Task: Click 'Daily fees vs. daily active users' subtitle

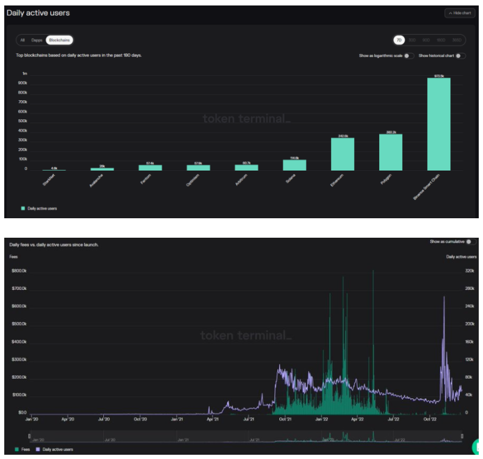Action: point(54,245)
